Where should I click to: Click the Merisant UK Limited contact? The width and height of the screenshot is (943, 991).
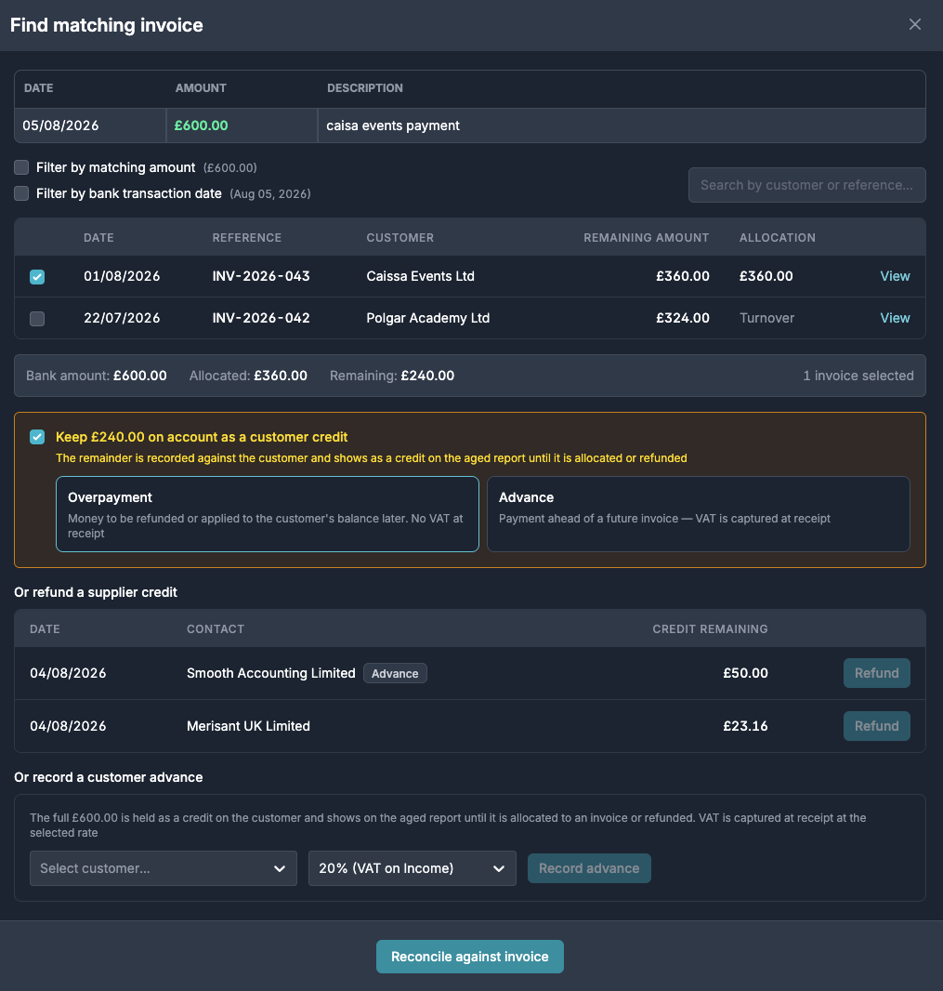(x=248, y=726)
